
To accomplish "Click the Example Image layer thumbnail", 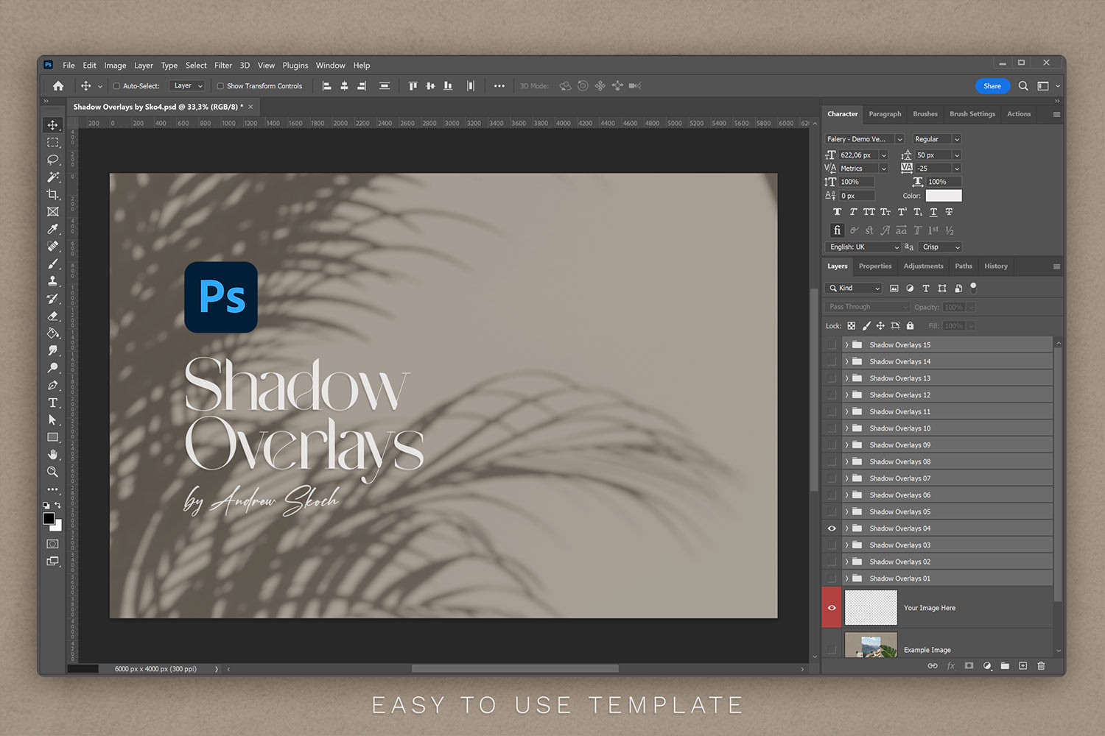I will tap(871, 645).
